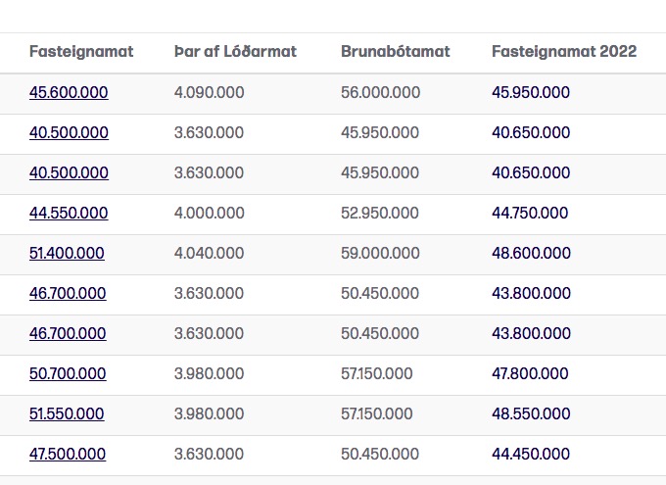Screen dimensions: 666x485
Task: Click the Þar af Lóðarmat column header
Action: pyautogui.click(x=235, y=51)
